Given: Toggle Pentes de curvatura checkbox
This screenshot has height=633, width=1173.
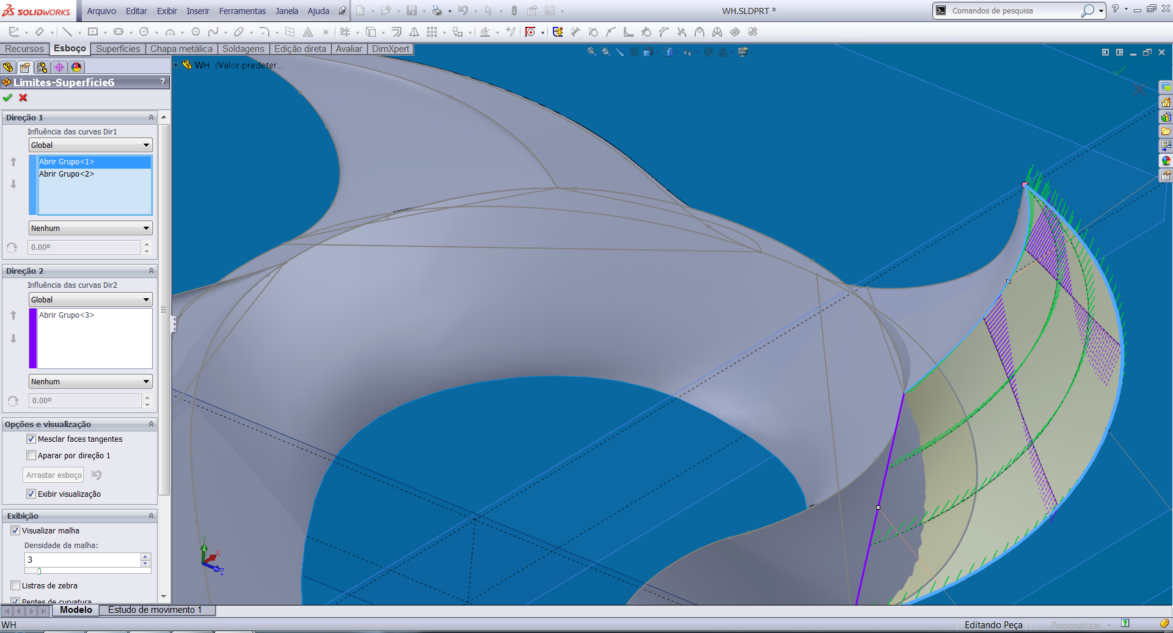Looking at the screenshot, I should (x=15, y=601).
